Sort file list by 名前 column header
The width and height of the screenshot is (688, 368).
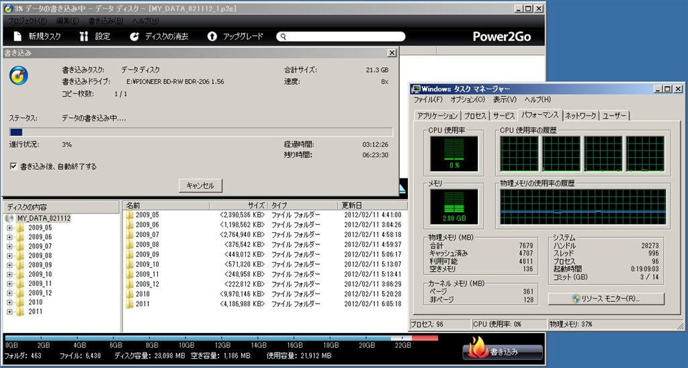tap(167, 205)
